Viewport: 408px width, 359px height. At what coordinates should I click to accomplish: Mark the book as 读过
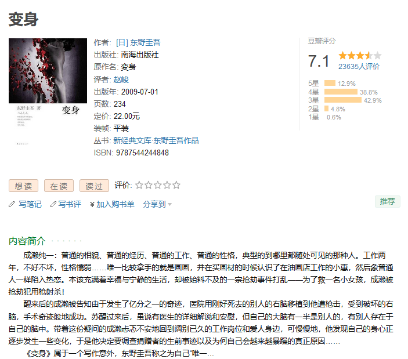94,186
